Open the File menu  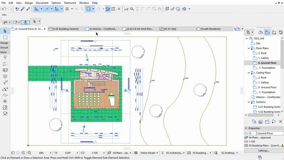pos(4,3)
